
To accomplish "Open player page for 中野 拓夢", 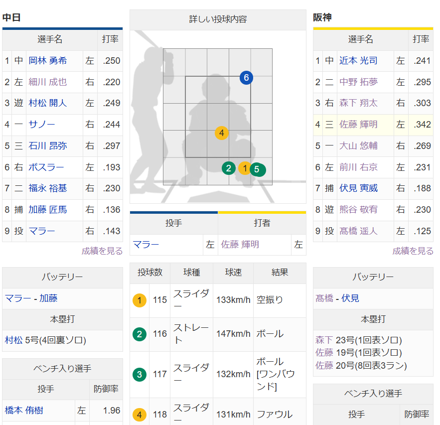I will click(358, 82).
